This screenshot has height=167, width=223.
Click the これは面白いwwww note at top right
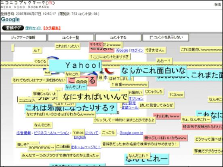click(201, 50)
